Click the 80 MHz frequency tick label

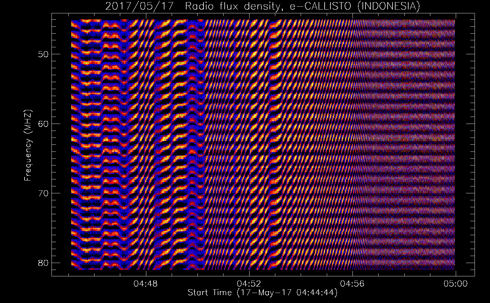tap(43, 262)
